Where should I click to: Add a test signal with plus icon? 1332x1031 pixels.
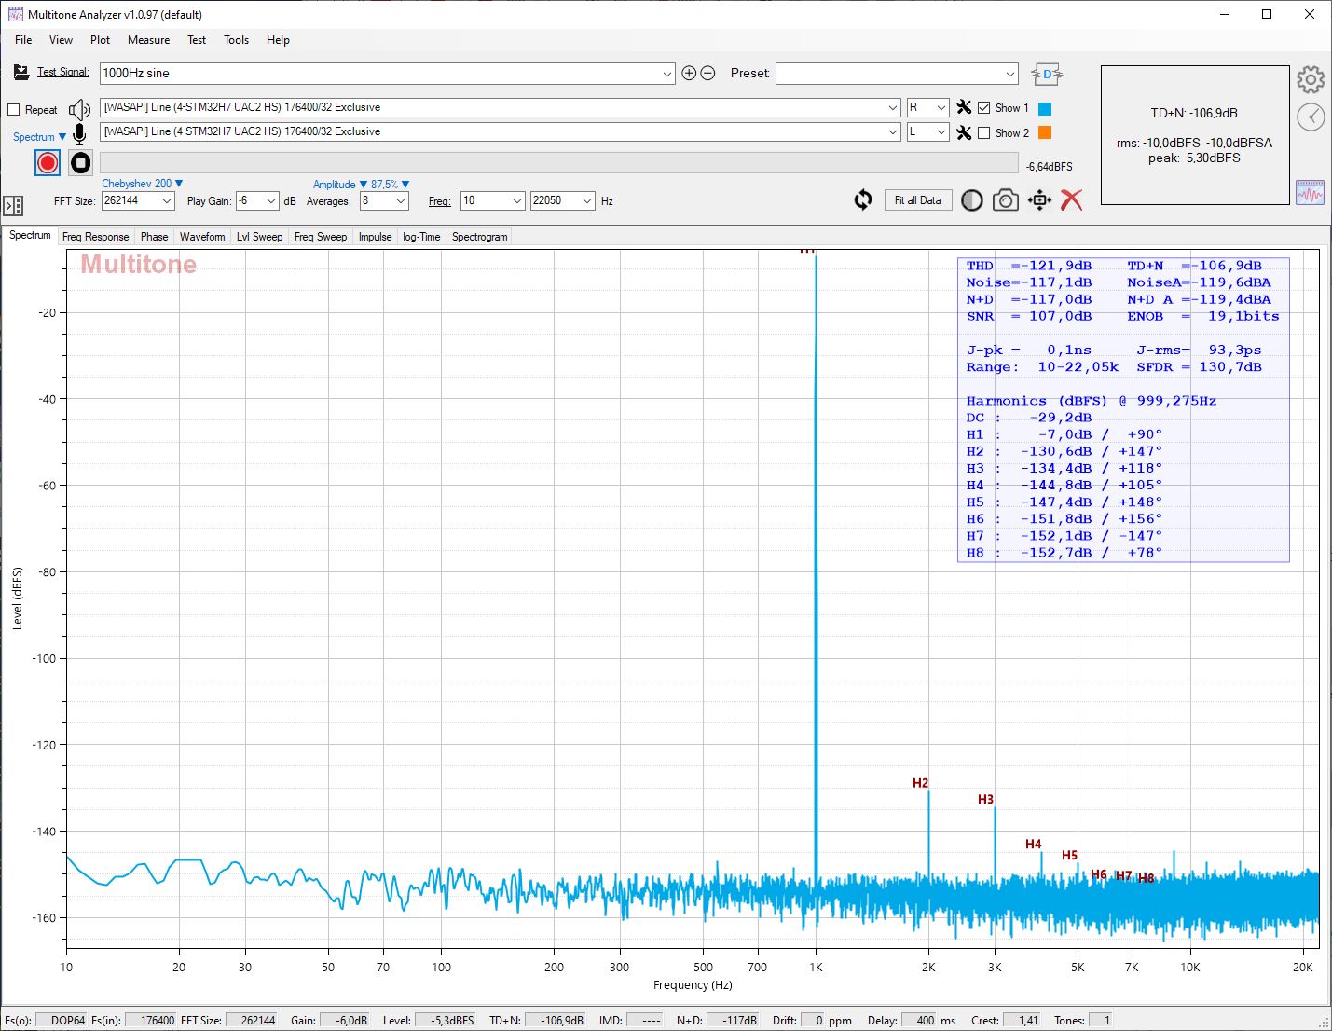click(689, 73)
